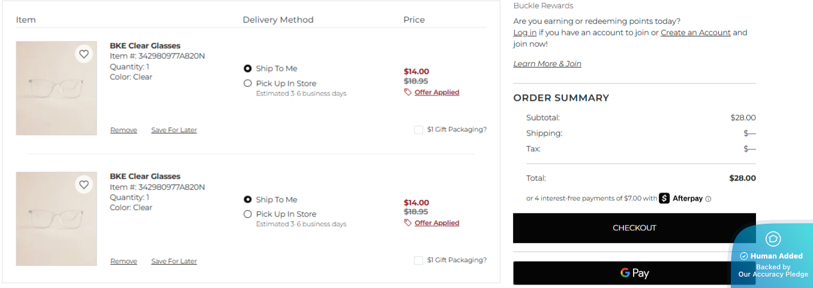
Task: Select Pick Up In Store for first item
Action: tap(247, 83)
